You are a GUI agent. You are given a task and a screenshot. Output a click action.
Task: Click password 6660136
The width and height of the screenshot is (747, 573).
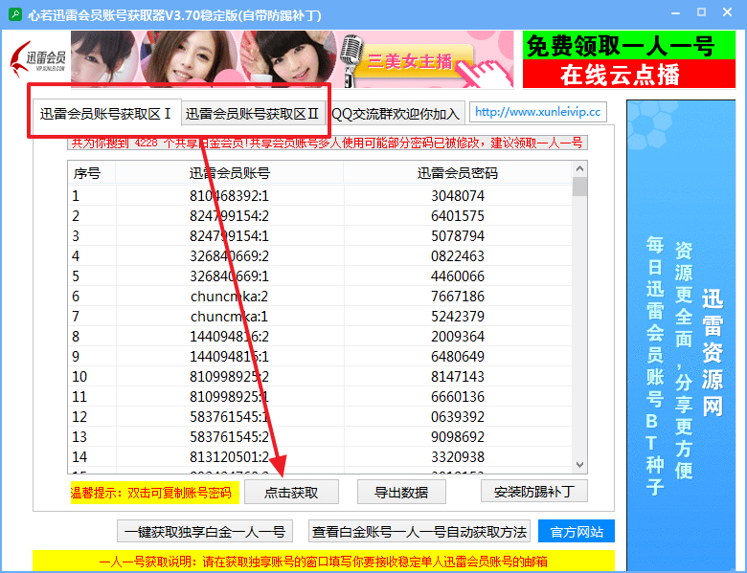[x=458, y=396]
